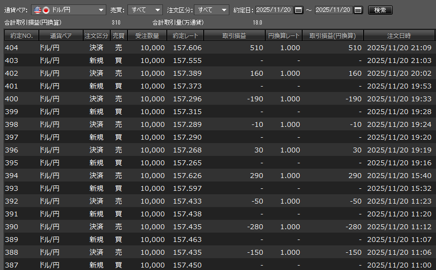
Task: Click the 注文日時 column header
Action: click(399, 35)
